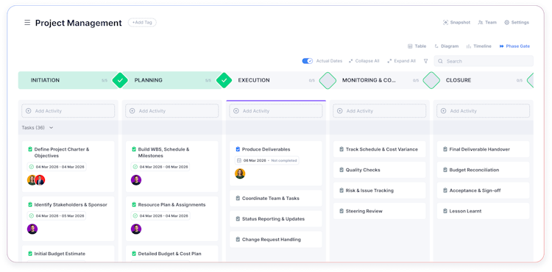Click task icon beside Steering Review
The height and width of the screenshot is (272, 552).
[x=341, y=211]
